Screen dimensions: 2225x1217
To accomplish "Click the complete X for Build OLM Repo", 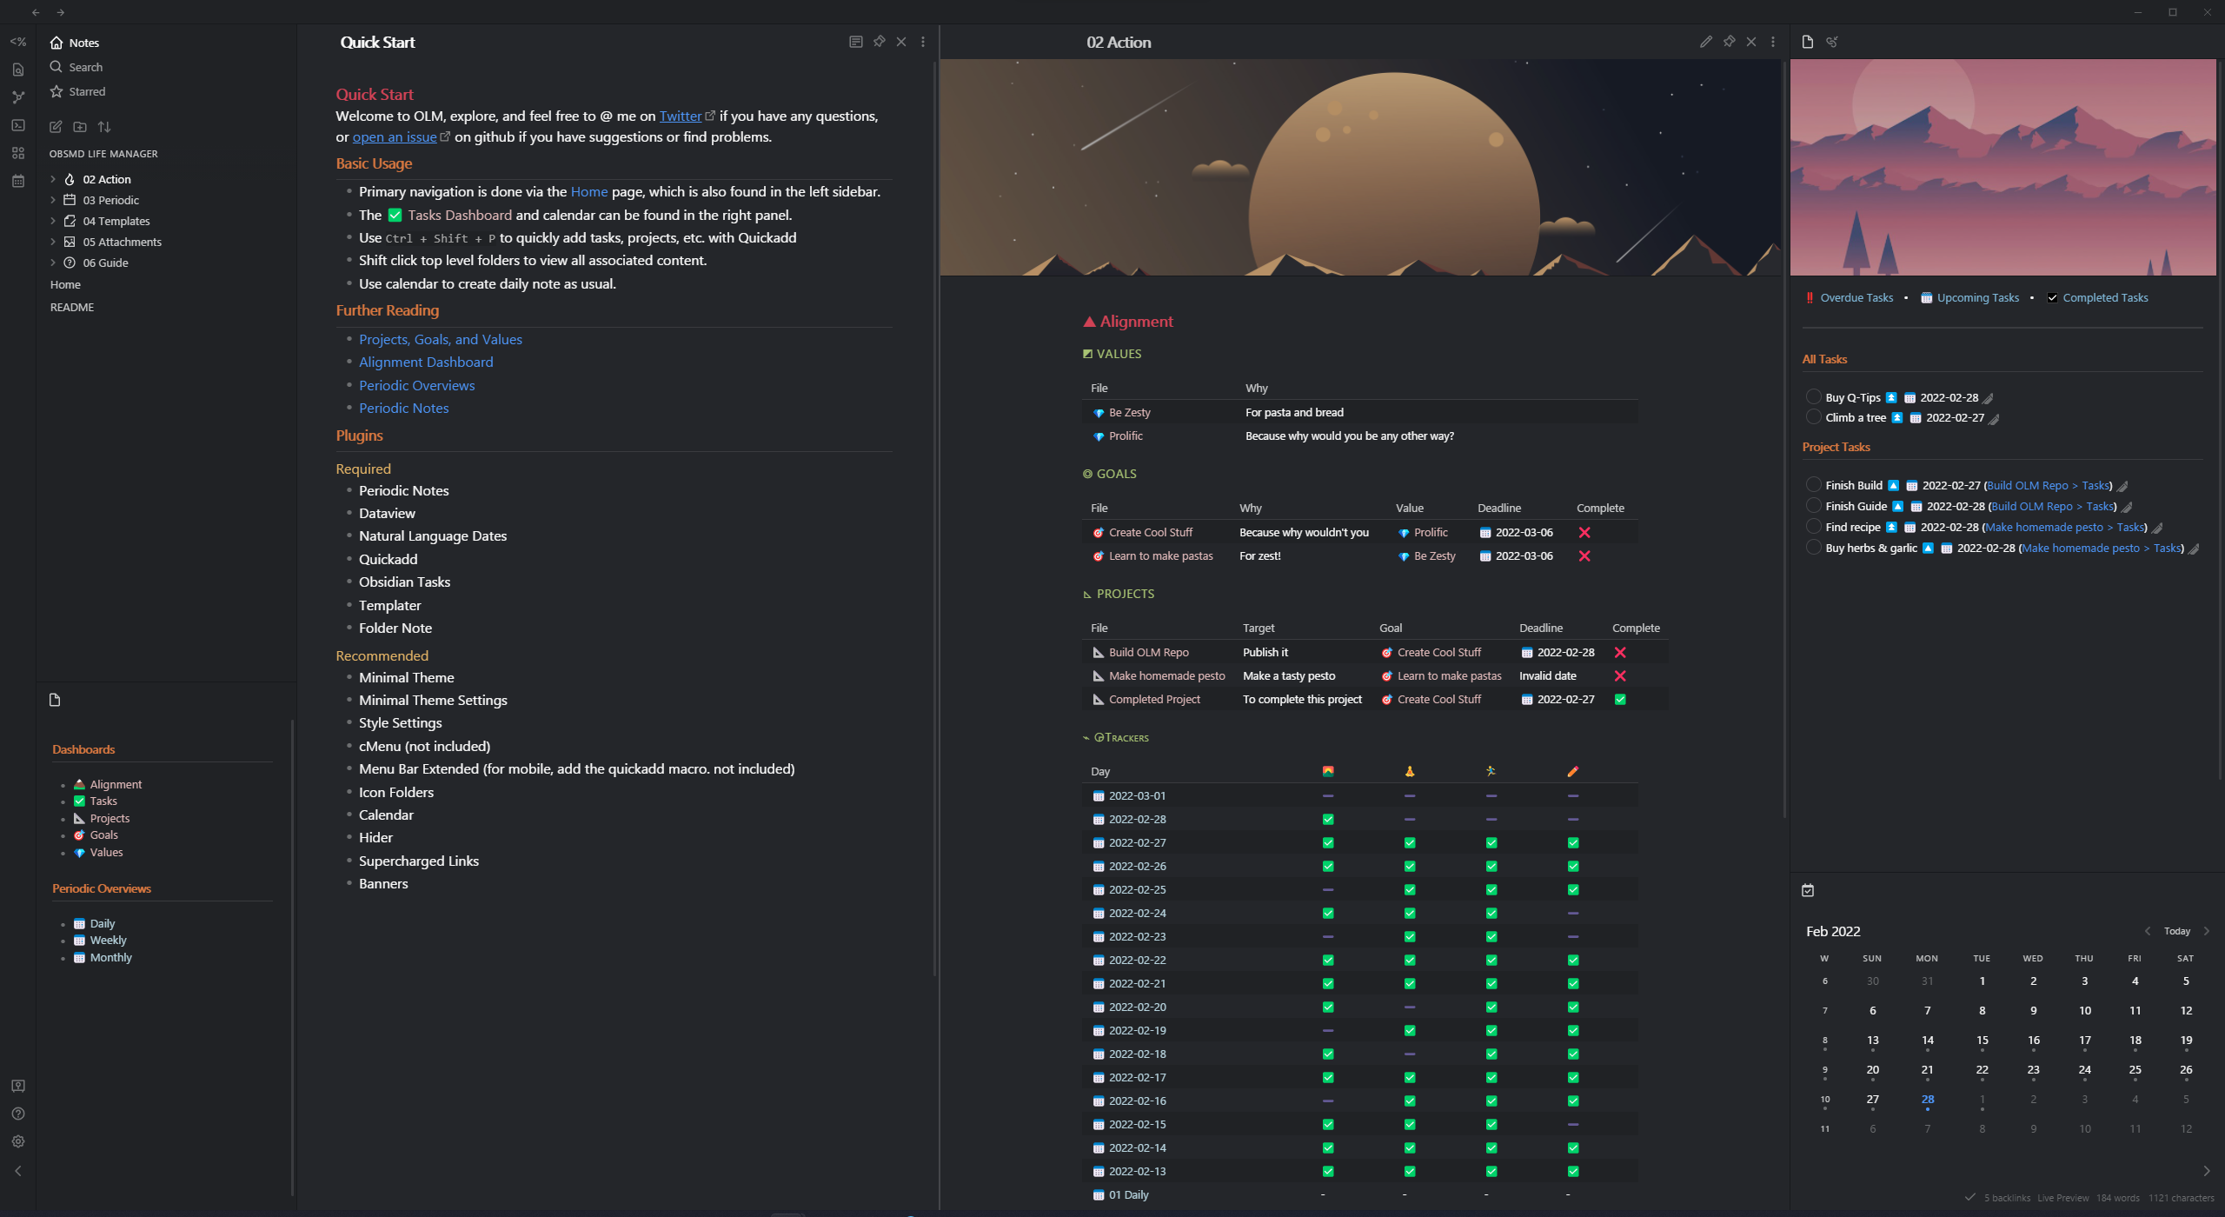I will (1620, 652).
